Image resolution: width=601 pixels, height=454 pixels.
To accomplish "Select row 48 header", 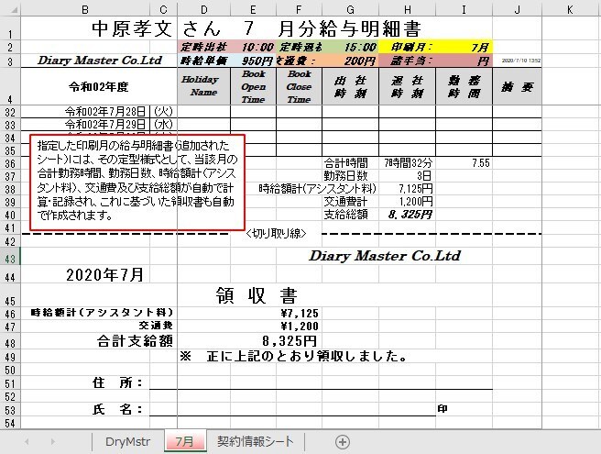I will click(x=10, y=341).
